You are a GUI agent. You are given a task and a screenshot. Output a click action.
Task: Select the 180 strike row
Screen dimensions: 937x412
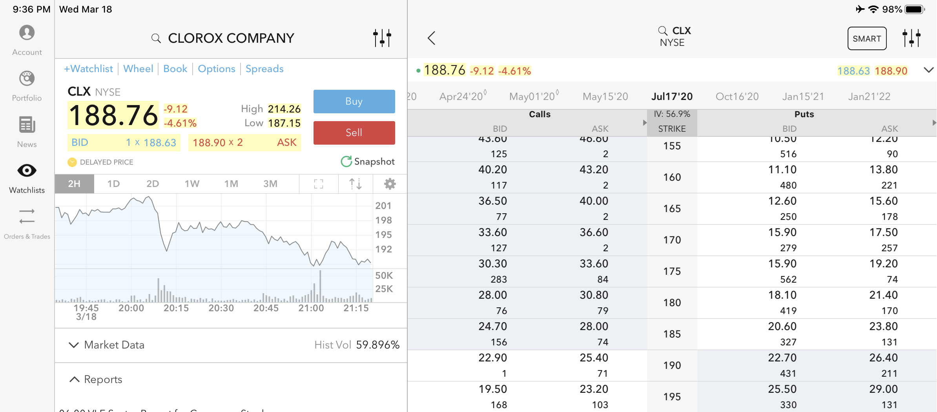[672, 303]
